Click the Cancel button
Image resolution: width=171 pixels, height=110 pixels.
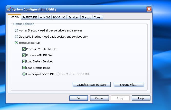coord(99,98)
